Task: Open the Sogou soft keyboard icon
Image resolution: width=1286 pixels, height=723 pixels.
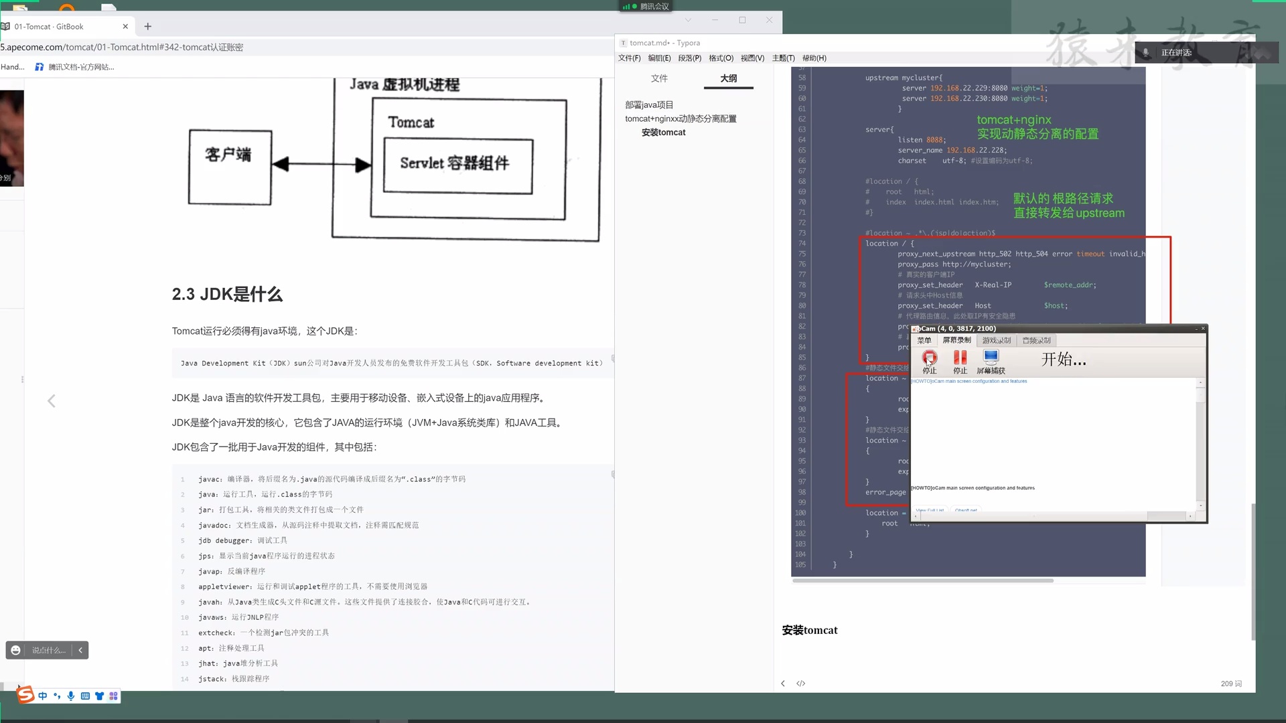Action: (85, 696)
